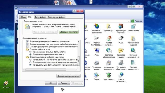Screen dimensions: 165x93
Task: Click green Переход go arrow icon
Action: 133,21
